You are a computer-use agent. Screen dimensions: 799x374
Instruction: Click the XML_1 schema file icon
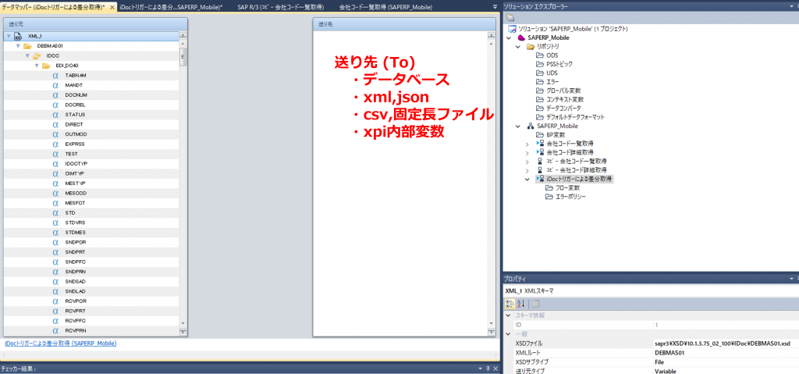[18, 36]
